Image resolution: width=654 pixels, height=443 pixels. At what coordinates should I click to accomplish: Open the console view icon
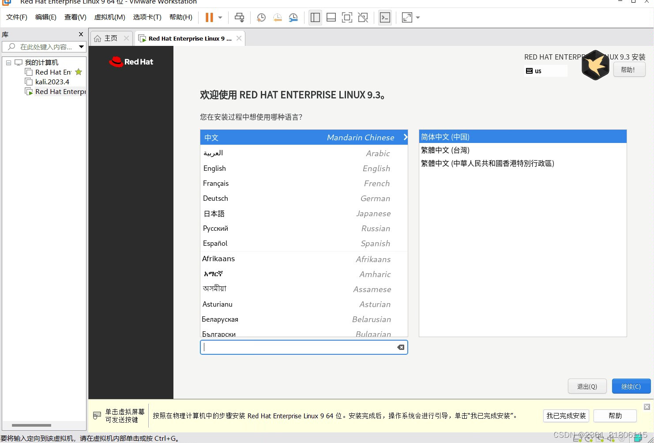click(385, 18)
